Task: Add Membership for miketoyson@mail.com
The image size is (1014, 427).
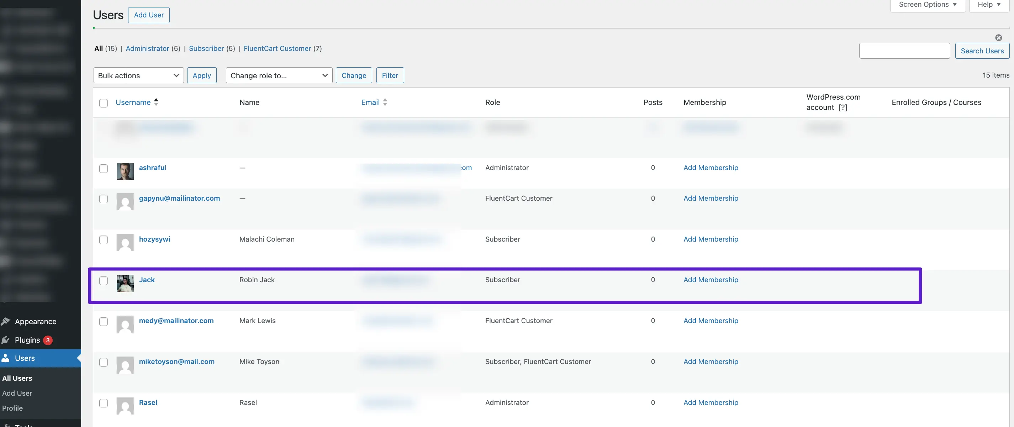Action: 711,362
